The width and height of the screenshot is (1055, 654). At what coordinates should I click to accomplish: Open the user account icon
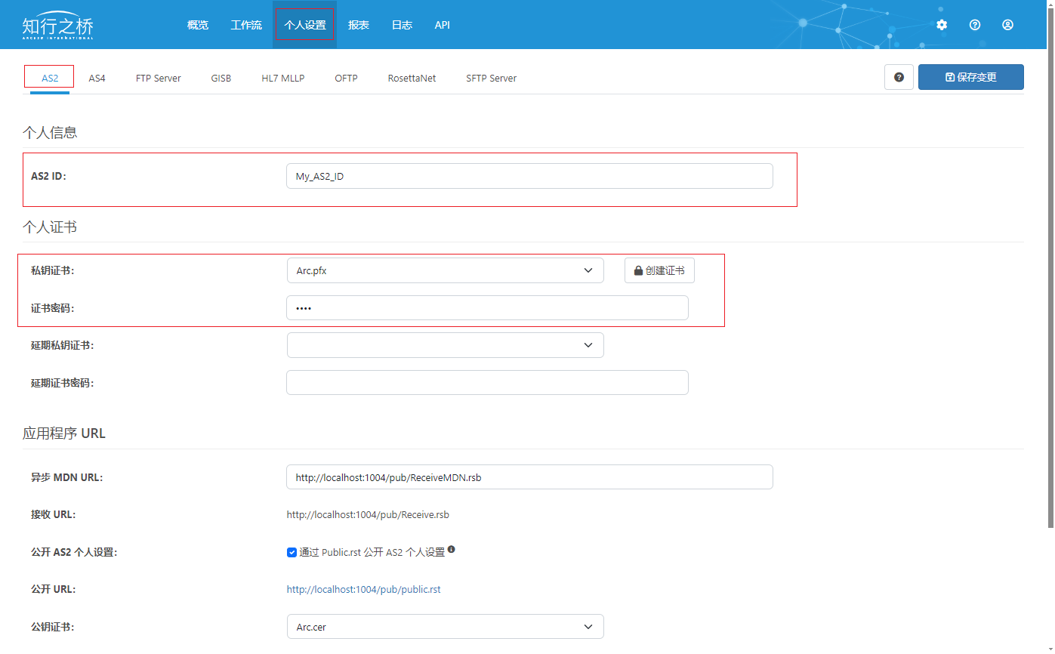point(1007,25)
